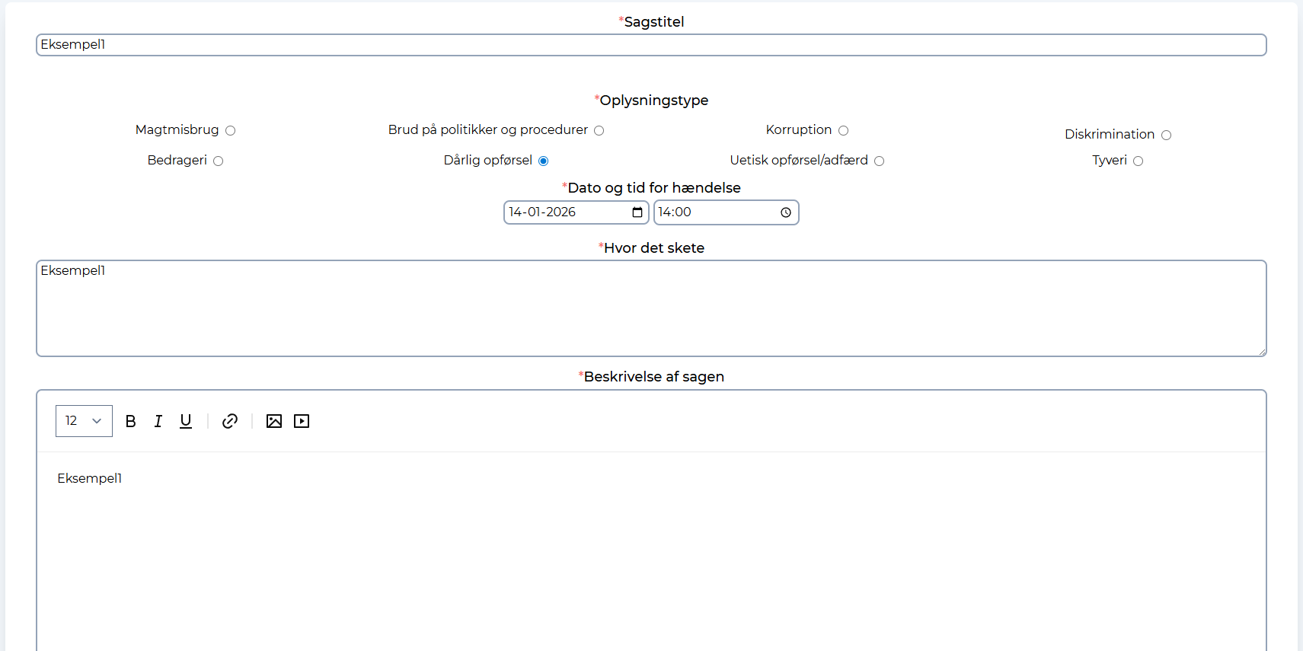Expand the font size 12 dropdown
Image resolution: width=1303 pixels, height=651 pixels.
click(84, 421)
